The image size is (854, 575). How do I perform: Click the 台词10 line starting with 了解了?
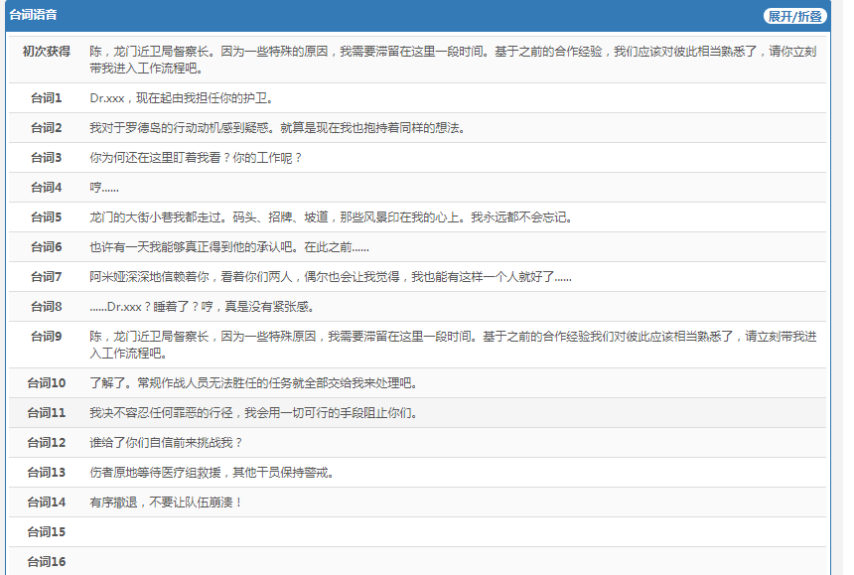point(253,383)
